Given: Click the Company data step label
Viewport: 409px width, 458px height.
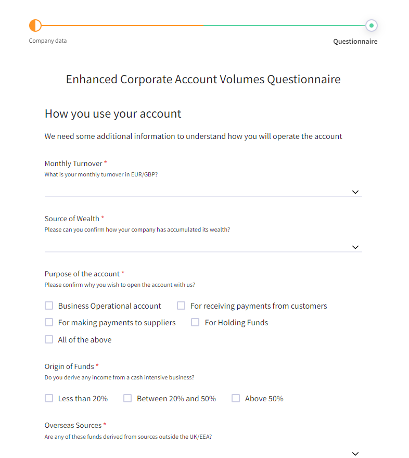Looking at the screenshot, I should [x=47, y=41].
